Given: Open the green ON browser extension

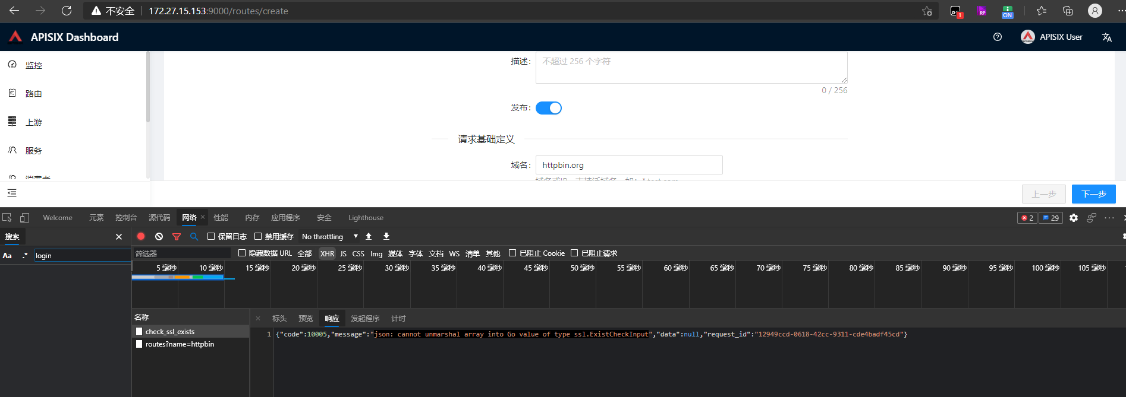Looking at the screenshot, I should (1007, 11).
